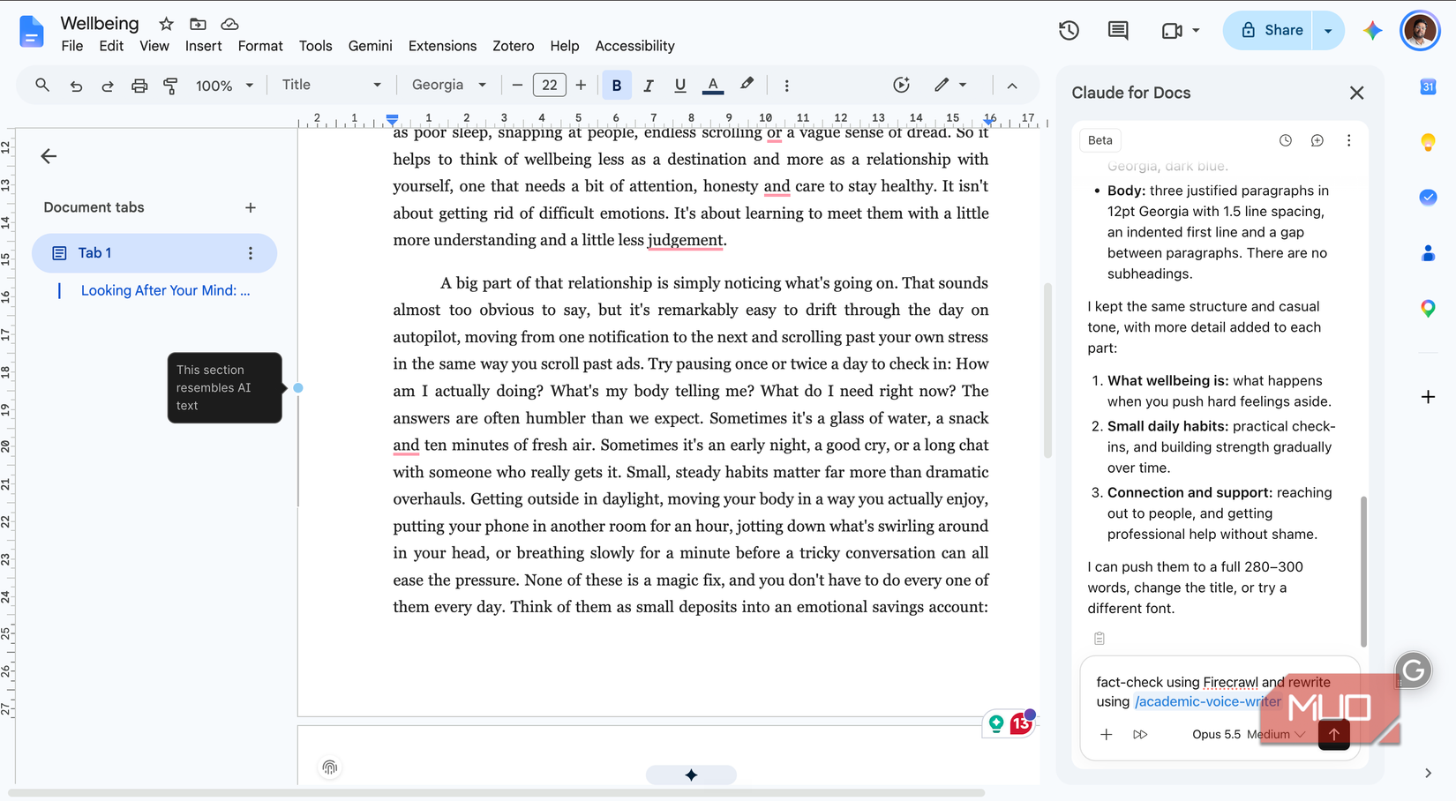The image size is (1456, 801).
Task: Select Tab 1 in document tabs
Action: pyautogui.click(x=154, y=253)
